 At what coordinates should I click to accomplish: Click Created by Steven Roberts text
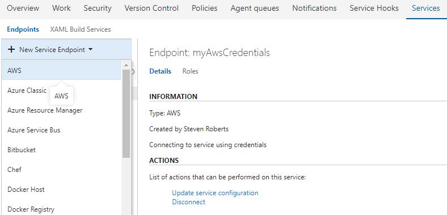pos(189,129)
